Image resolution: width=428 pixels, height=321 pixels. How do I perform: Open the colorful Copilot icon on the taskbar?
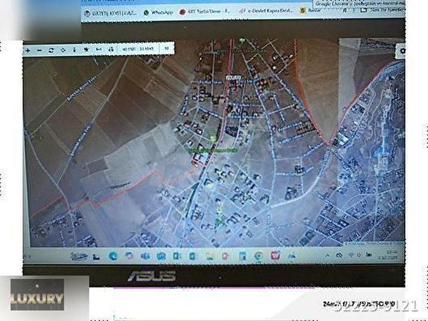pos(129,255)
